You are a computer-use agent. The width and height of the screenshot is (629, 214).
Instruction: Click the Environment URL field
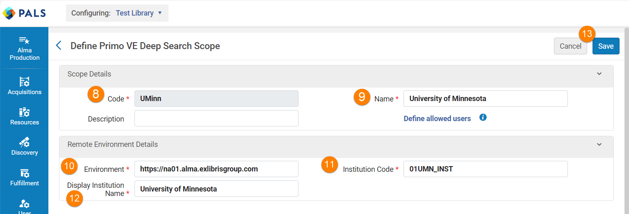pos(217,169)
